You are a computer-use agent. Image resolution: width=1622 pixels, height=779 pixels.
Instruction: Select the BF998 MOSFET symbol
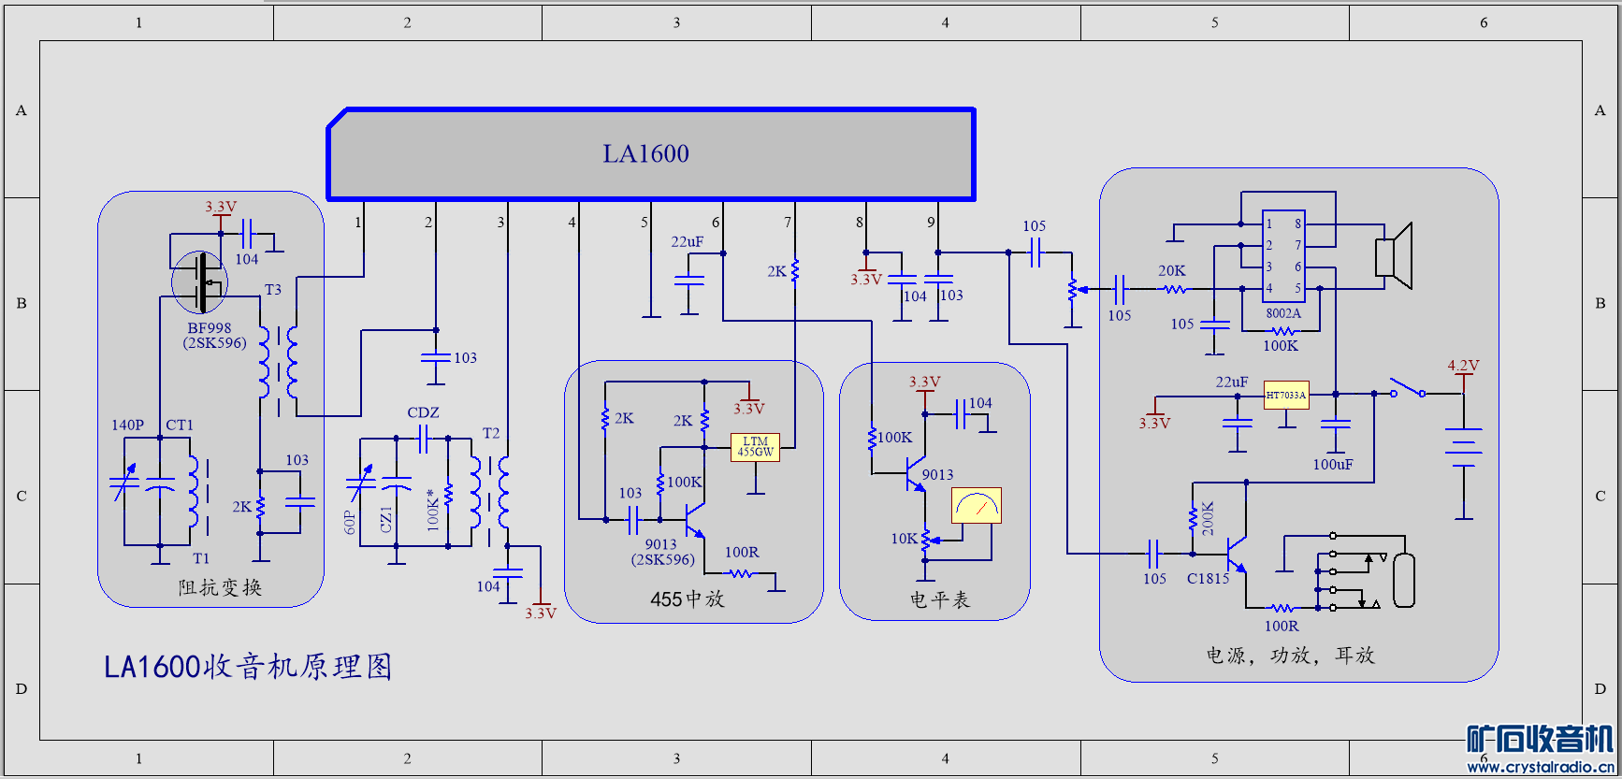click(x=200, y=282)
